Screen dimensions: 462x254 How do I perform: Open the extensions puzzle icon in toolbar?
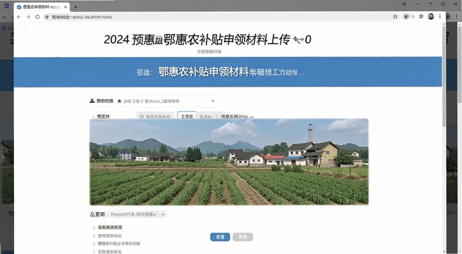(x=421, y=17)
